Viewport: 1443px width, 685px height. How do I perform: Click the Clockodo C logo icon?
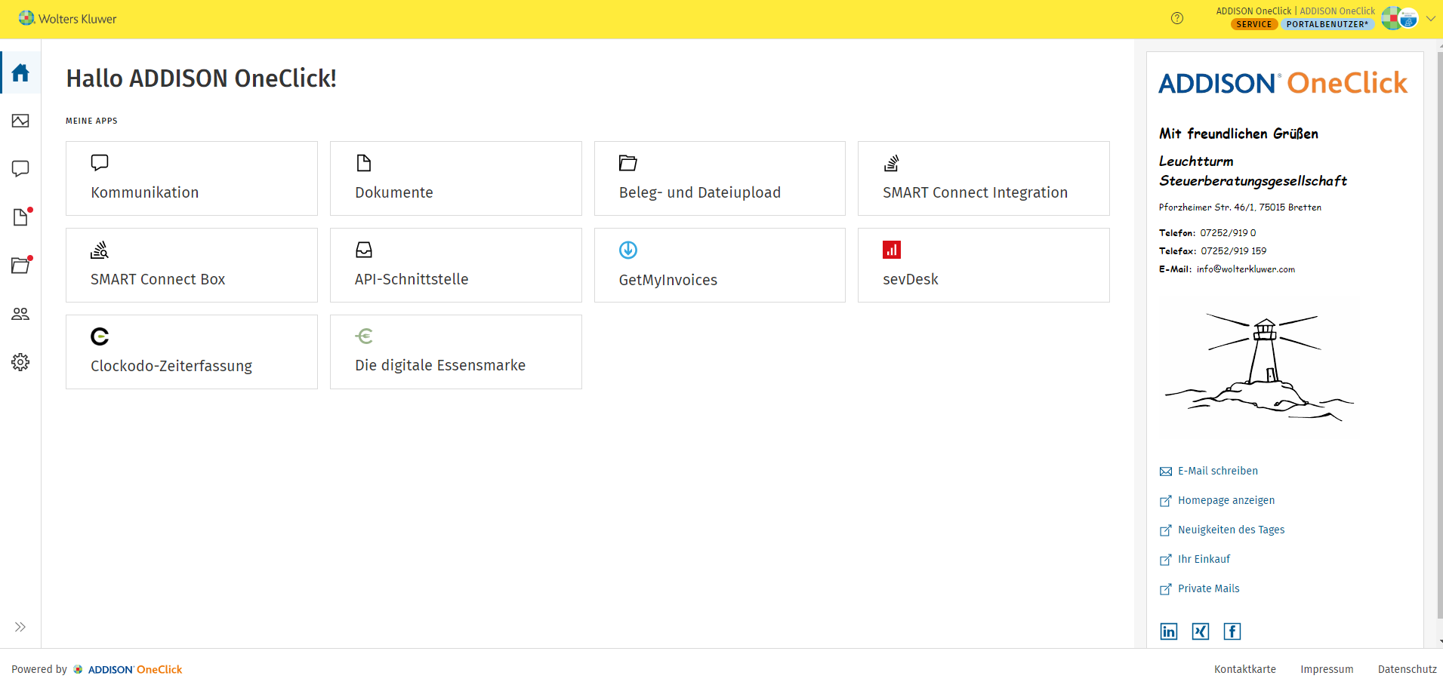100,336
